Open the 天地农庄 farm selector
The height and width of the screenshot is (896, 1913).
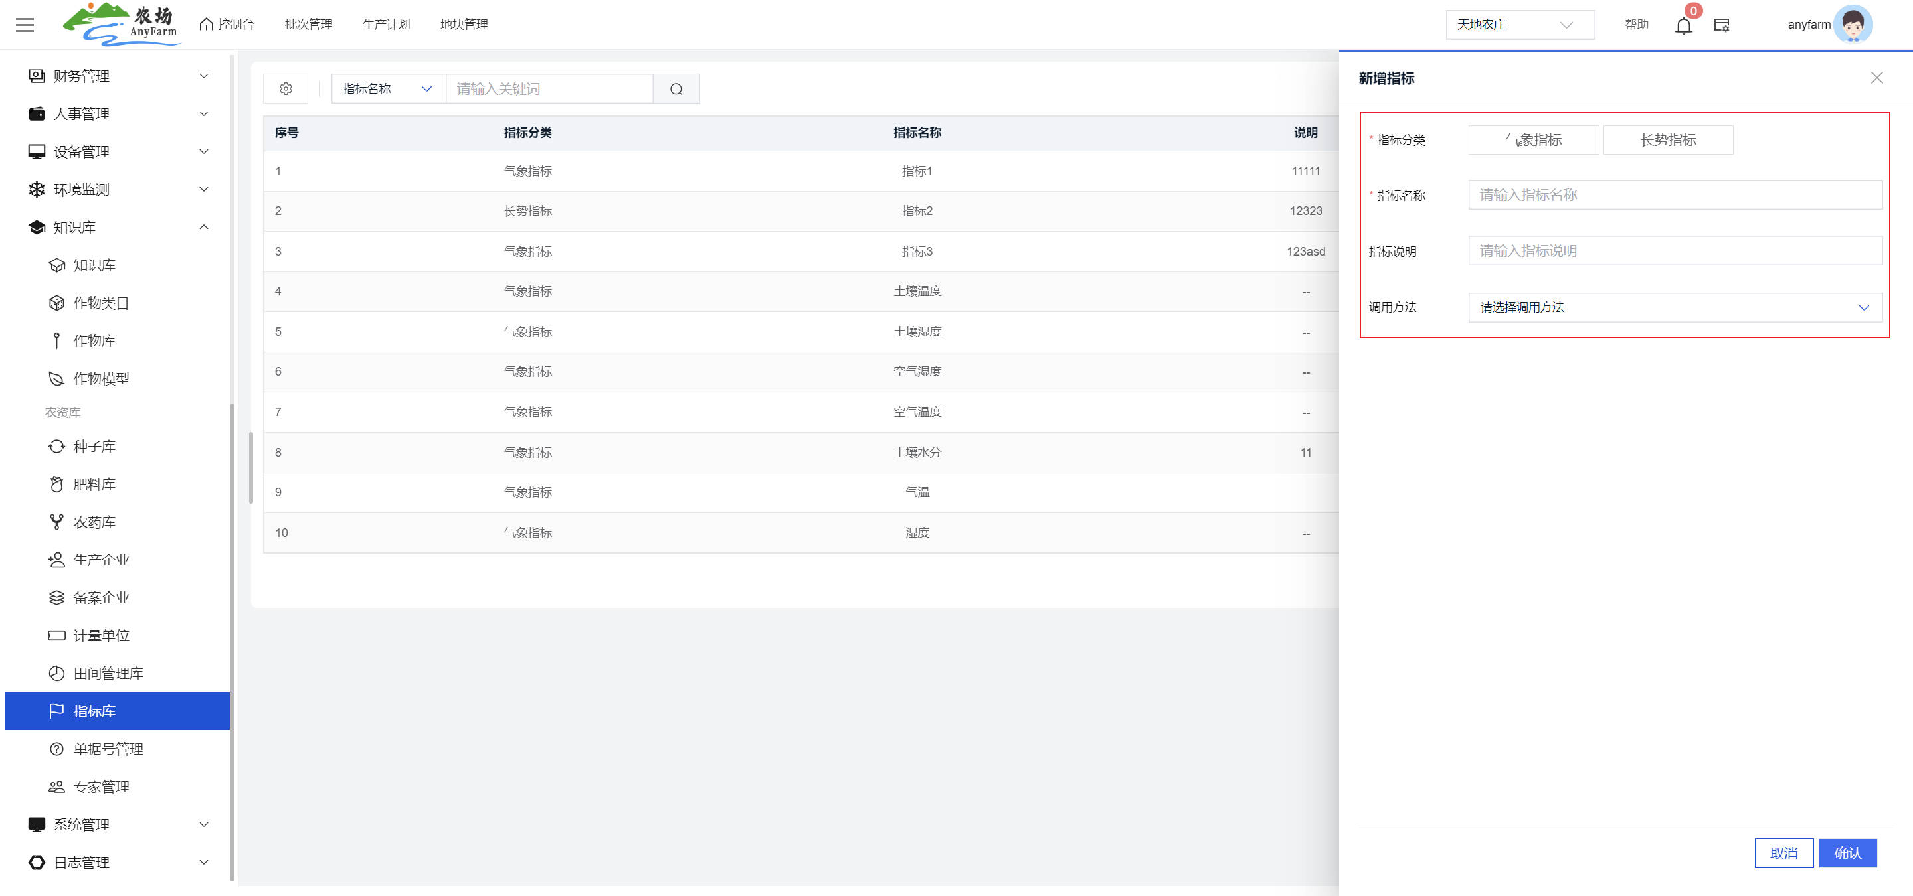(1518, 25)
